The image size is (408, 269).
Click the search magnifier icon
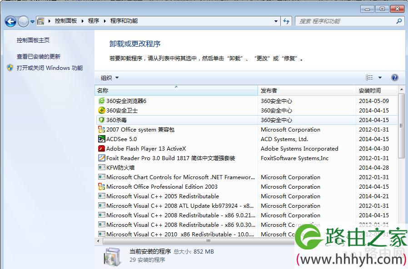click(399, 21)
